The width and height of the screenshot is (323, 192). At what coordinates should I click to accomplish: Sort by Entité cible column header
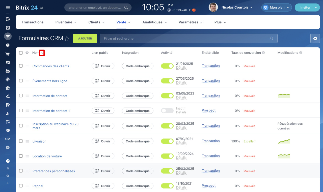[210, 53]
